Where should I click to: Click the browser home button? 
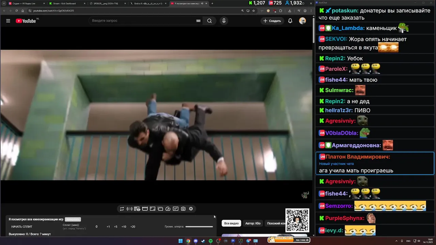tap(22, 11)
